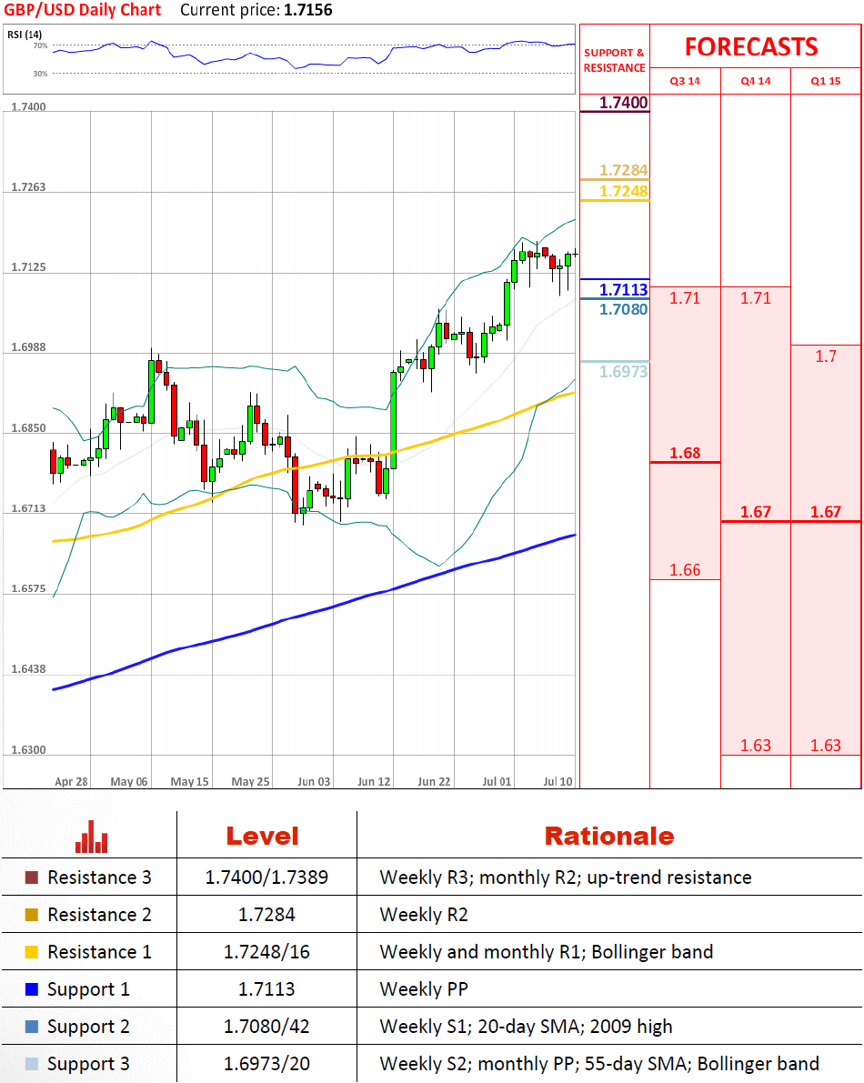Click the 1.7113 support level label
This screenshot has height=1083, width=864.
click(x=624, y=290)
